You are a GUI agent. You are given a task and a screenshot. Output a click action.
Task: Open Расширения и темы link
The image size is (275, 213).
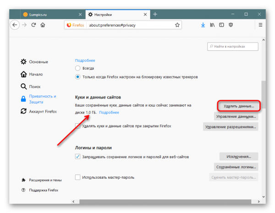[x=42, y=180]
